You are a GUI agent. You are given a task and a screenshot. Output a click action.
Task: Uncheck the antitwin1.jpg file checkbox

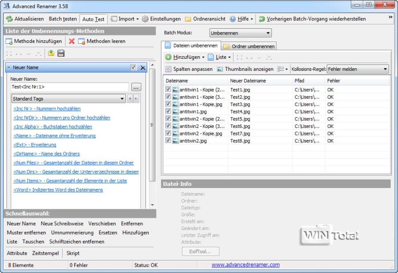click(168, 112)
